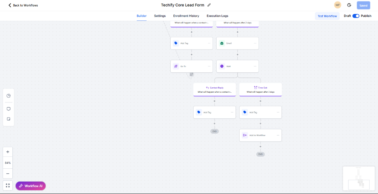Image resolution: width=378 pixels, height=194 pixels.
Task: Go back to Workflows
Action: [23, 5]
